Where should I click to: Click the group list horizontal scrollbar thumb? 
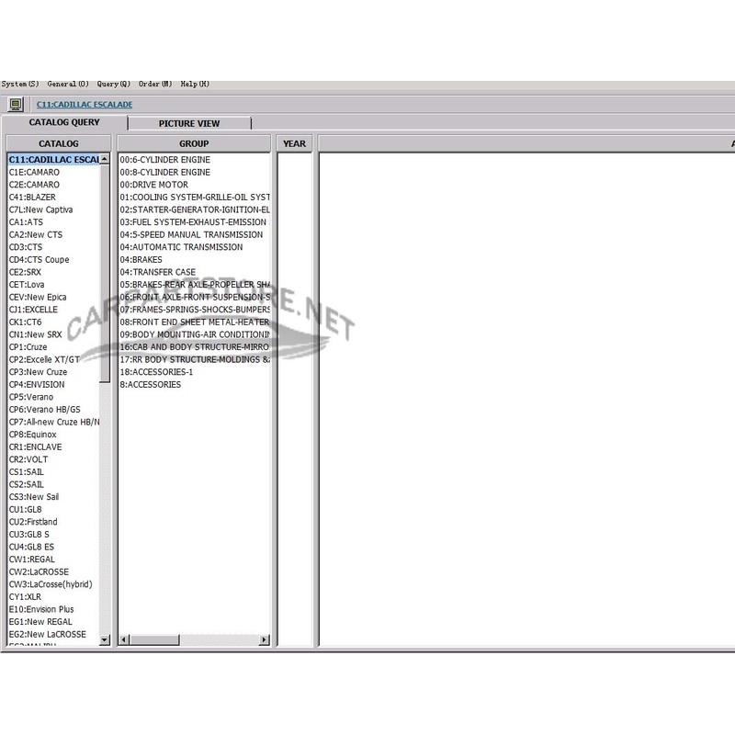coord(154,639)
